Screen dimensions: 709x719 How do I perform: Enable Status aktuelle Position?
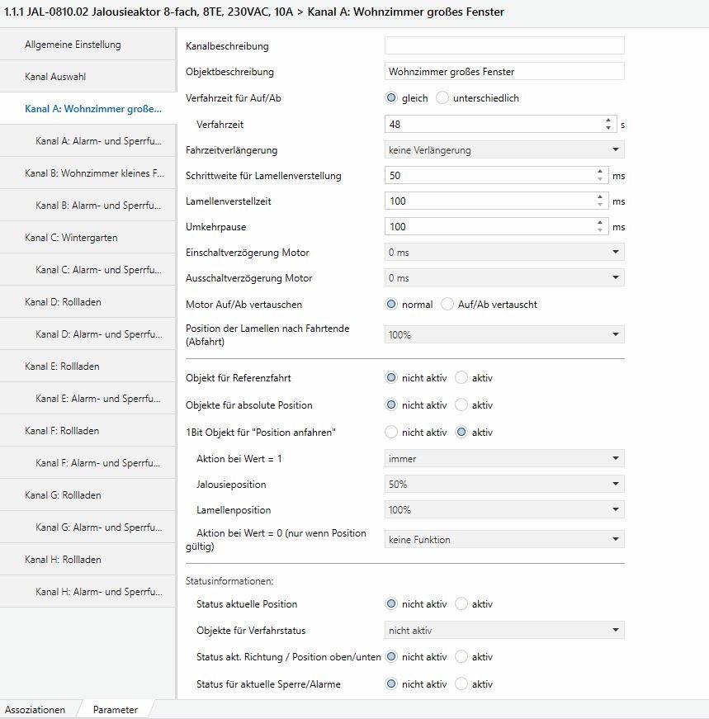pyautogui.click(x=461, y=604)
